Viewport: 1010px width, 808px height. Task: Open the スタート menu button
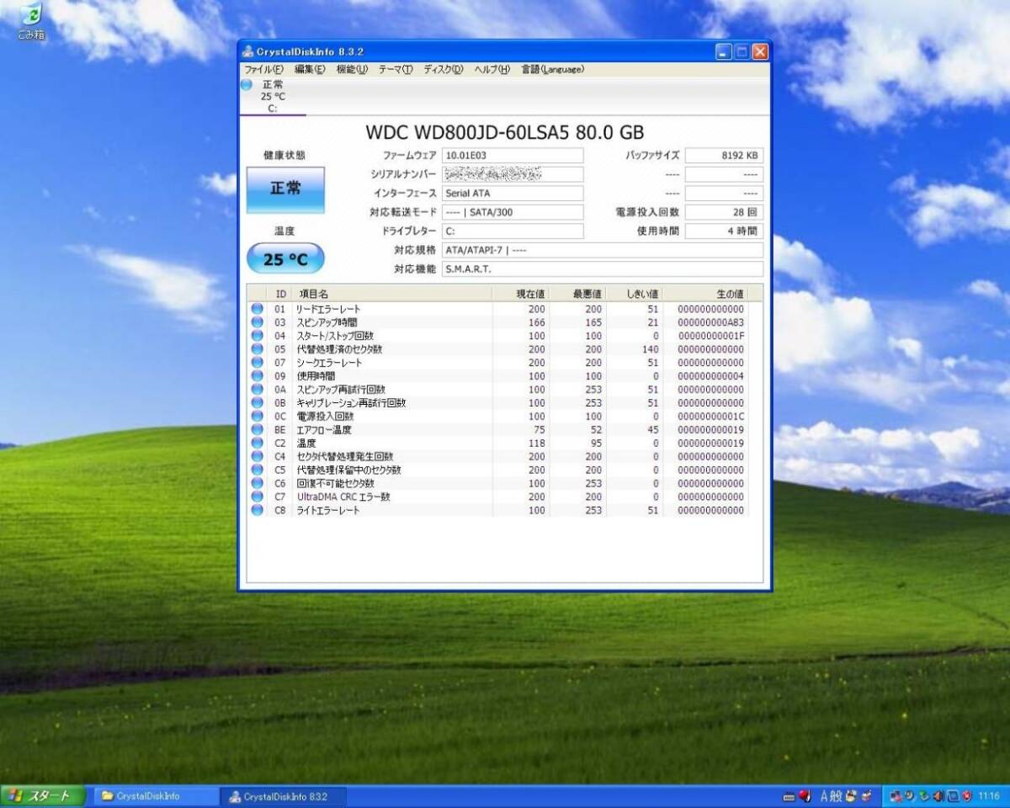(x=43, y=795)
